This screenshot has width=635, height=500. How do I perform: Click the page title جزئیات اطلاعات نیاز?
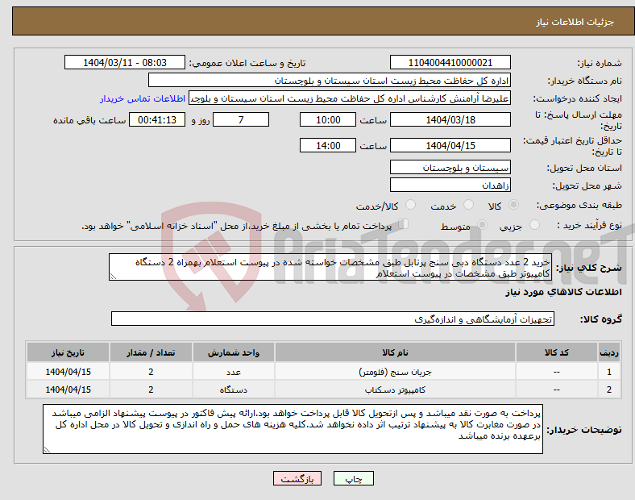[x=575, y=22]
